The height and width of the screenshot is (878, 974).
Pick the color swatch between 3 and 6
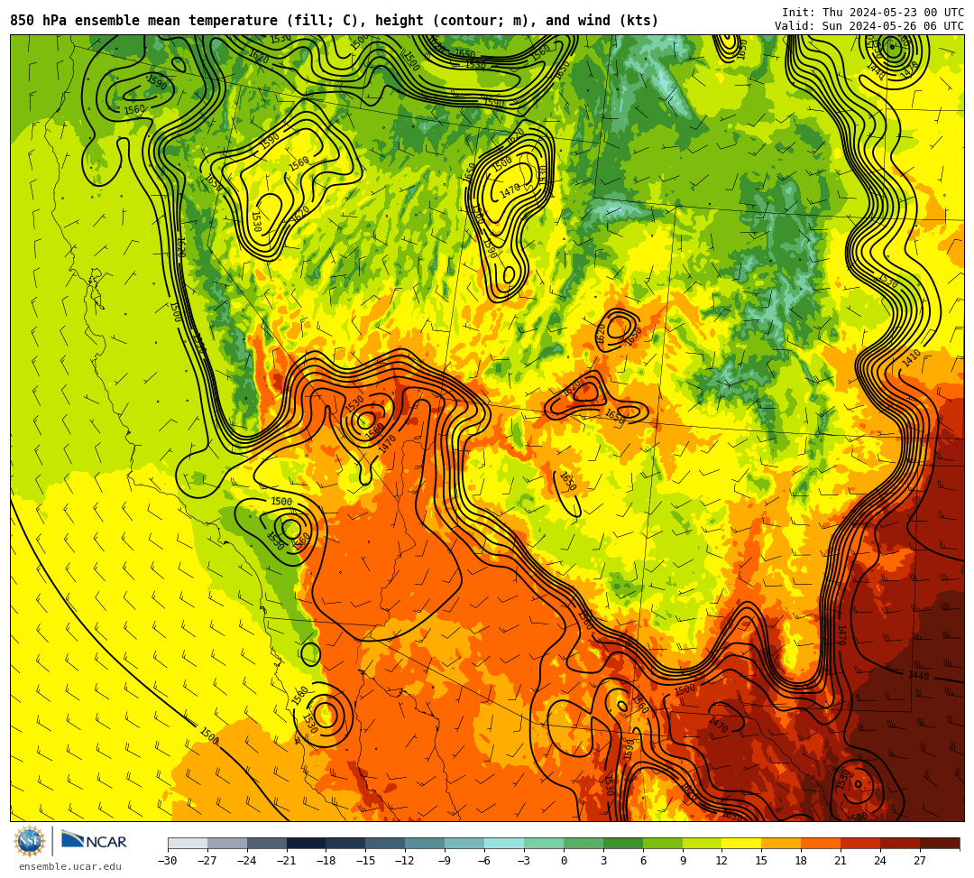tap(623, 843)
